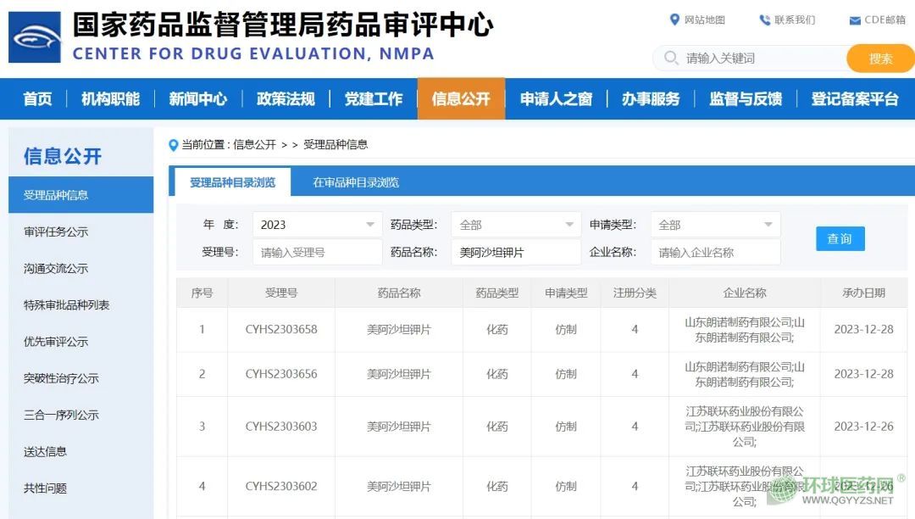Click the current location pin icon

(x=174, y=145)
